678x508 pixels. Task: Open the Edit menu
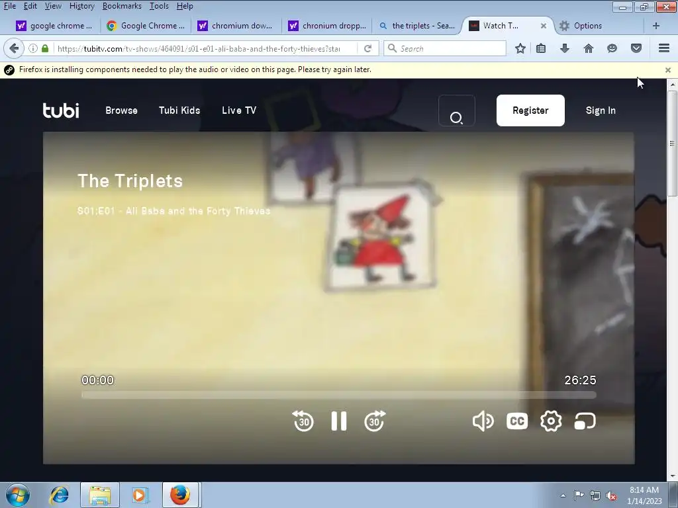point(30,6)
